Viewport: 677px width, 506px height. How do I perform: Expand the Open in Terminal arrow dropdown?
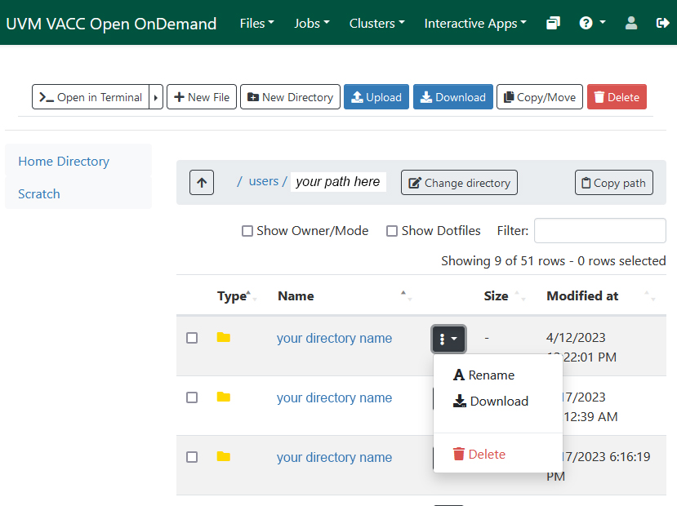click(156, 97)
